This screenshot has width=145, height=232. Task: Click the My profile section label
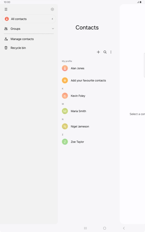click(x=67, y=61)
